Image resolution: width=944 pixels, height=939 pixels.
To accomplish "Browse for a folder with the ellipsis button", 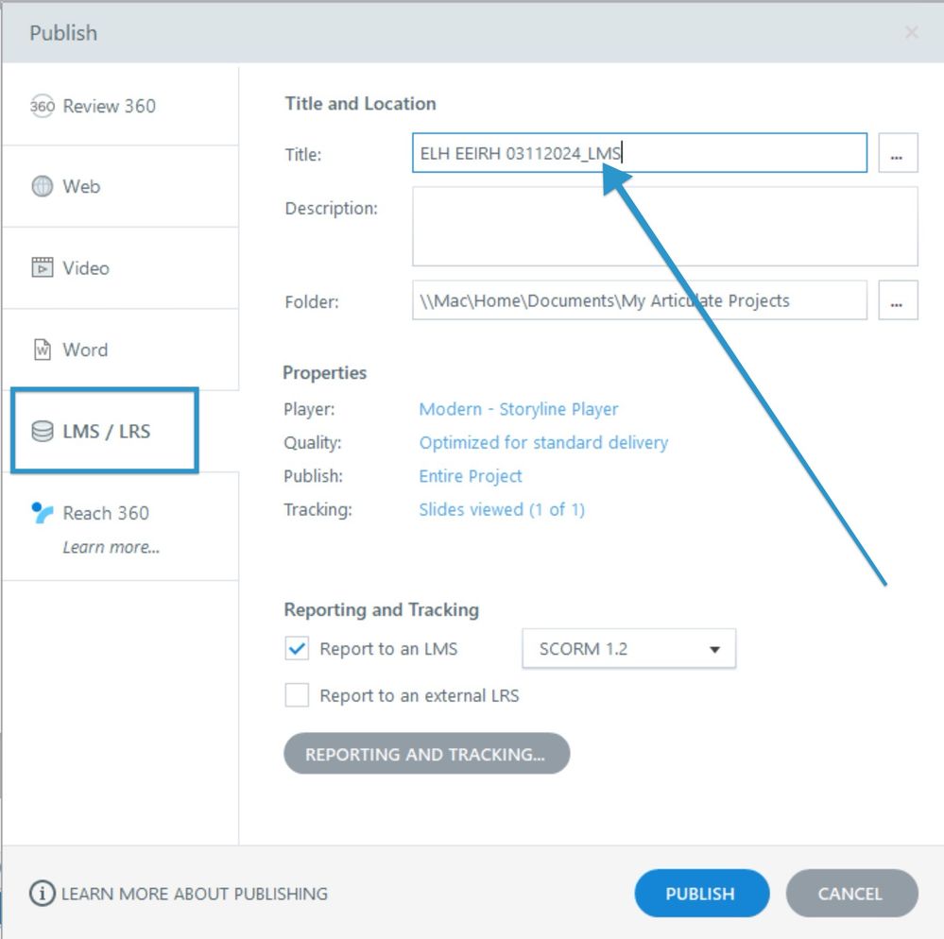I will click(898, 301).
